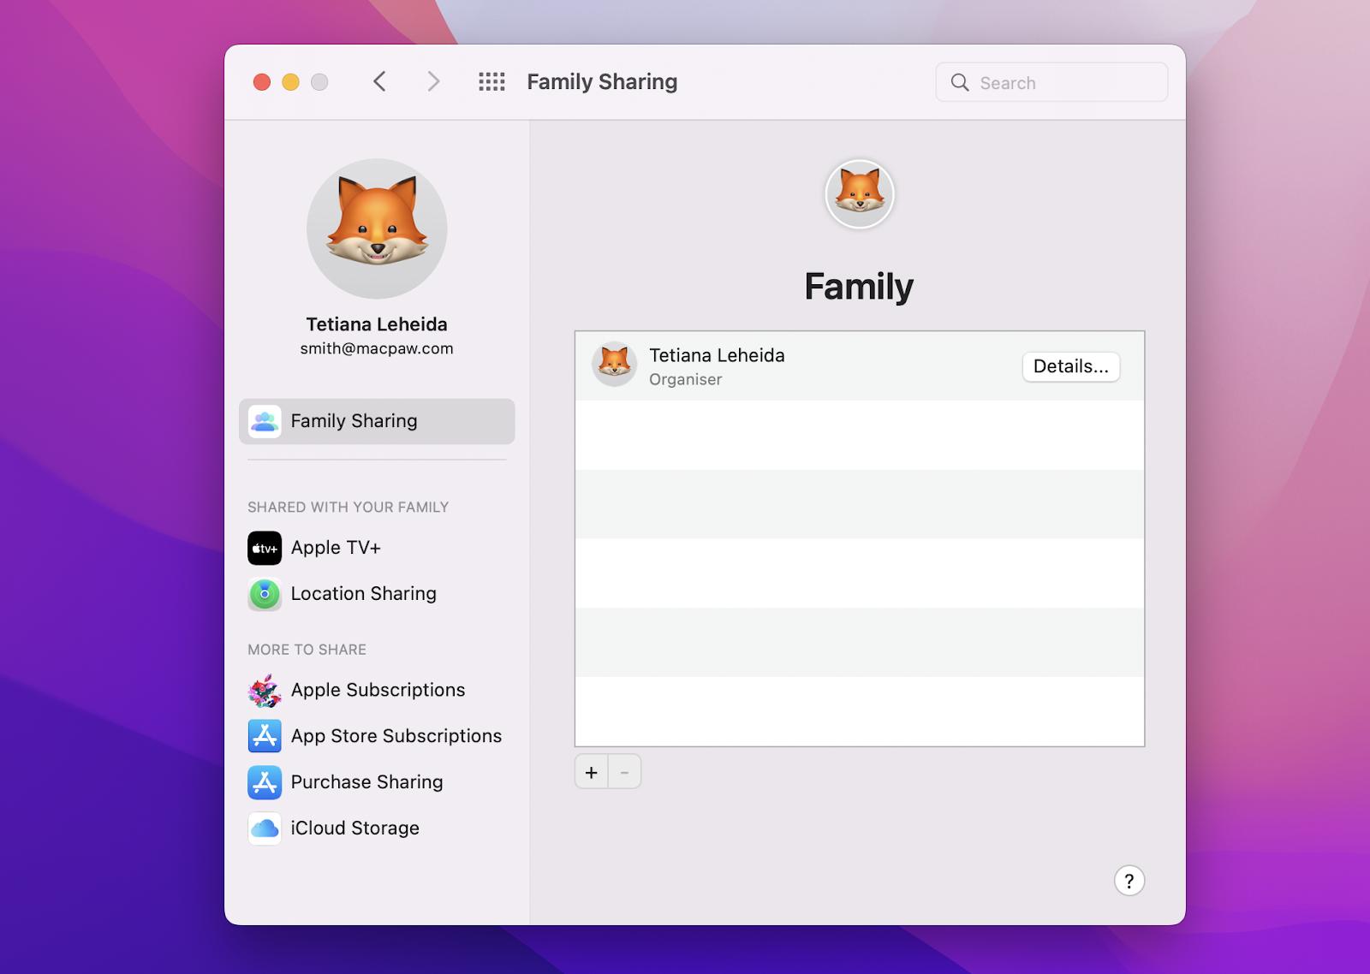Click the Location Sharing green icon

point(265,594)
